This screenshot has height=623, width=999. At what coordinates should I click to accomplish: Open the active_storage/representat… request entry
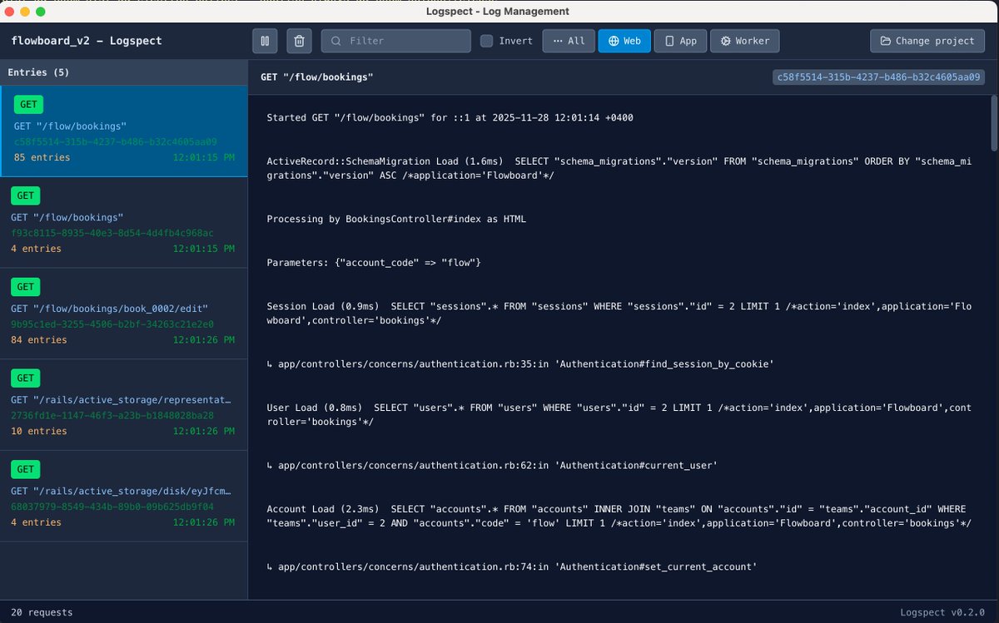pos(124,405)
